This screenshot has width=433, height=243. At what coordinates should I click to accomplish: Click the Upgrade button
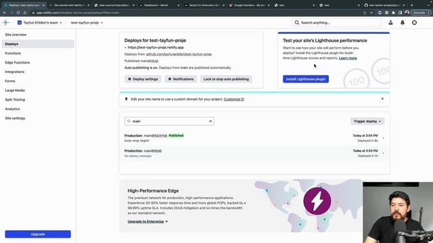[38, 234]
